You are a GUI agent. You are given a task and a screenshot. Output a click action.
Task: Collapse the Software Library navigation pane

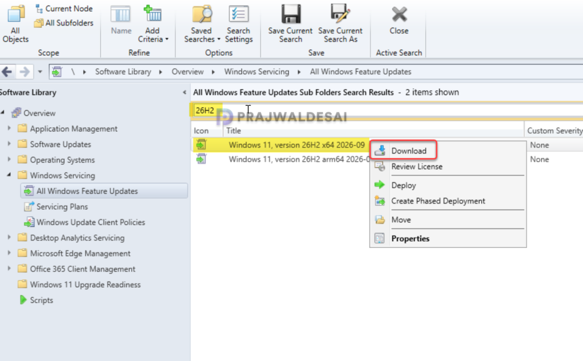[x=184, y=92]
